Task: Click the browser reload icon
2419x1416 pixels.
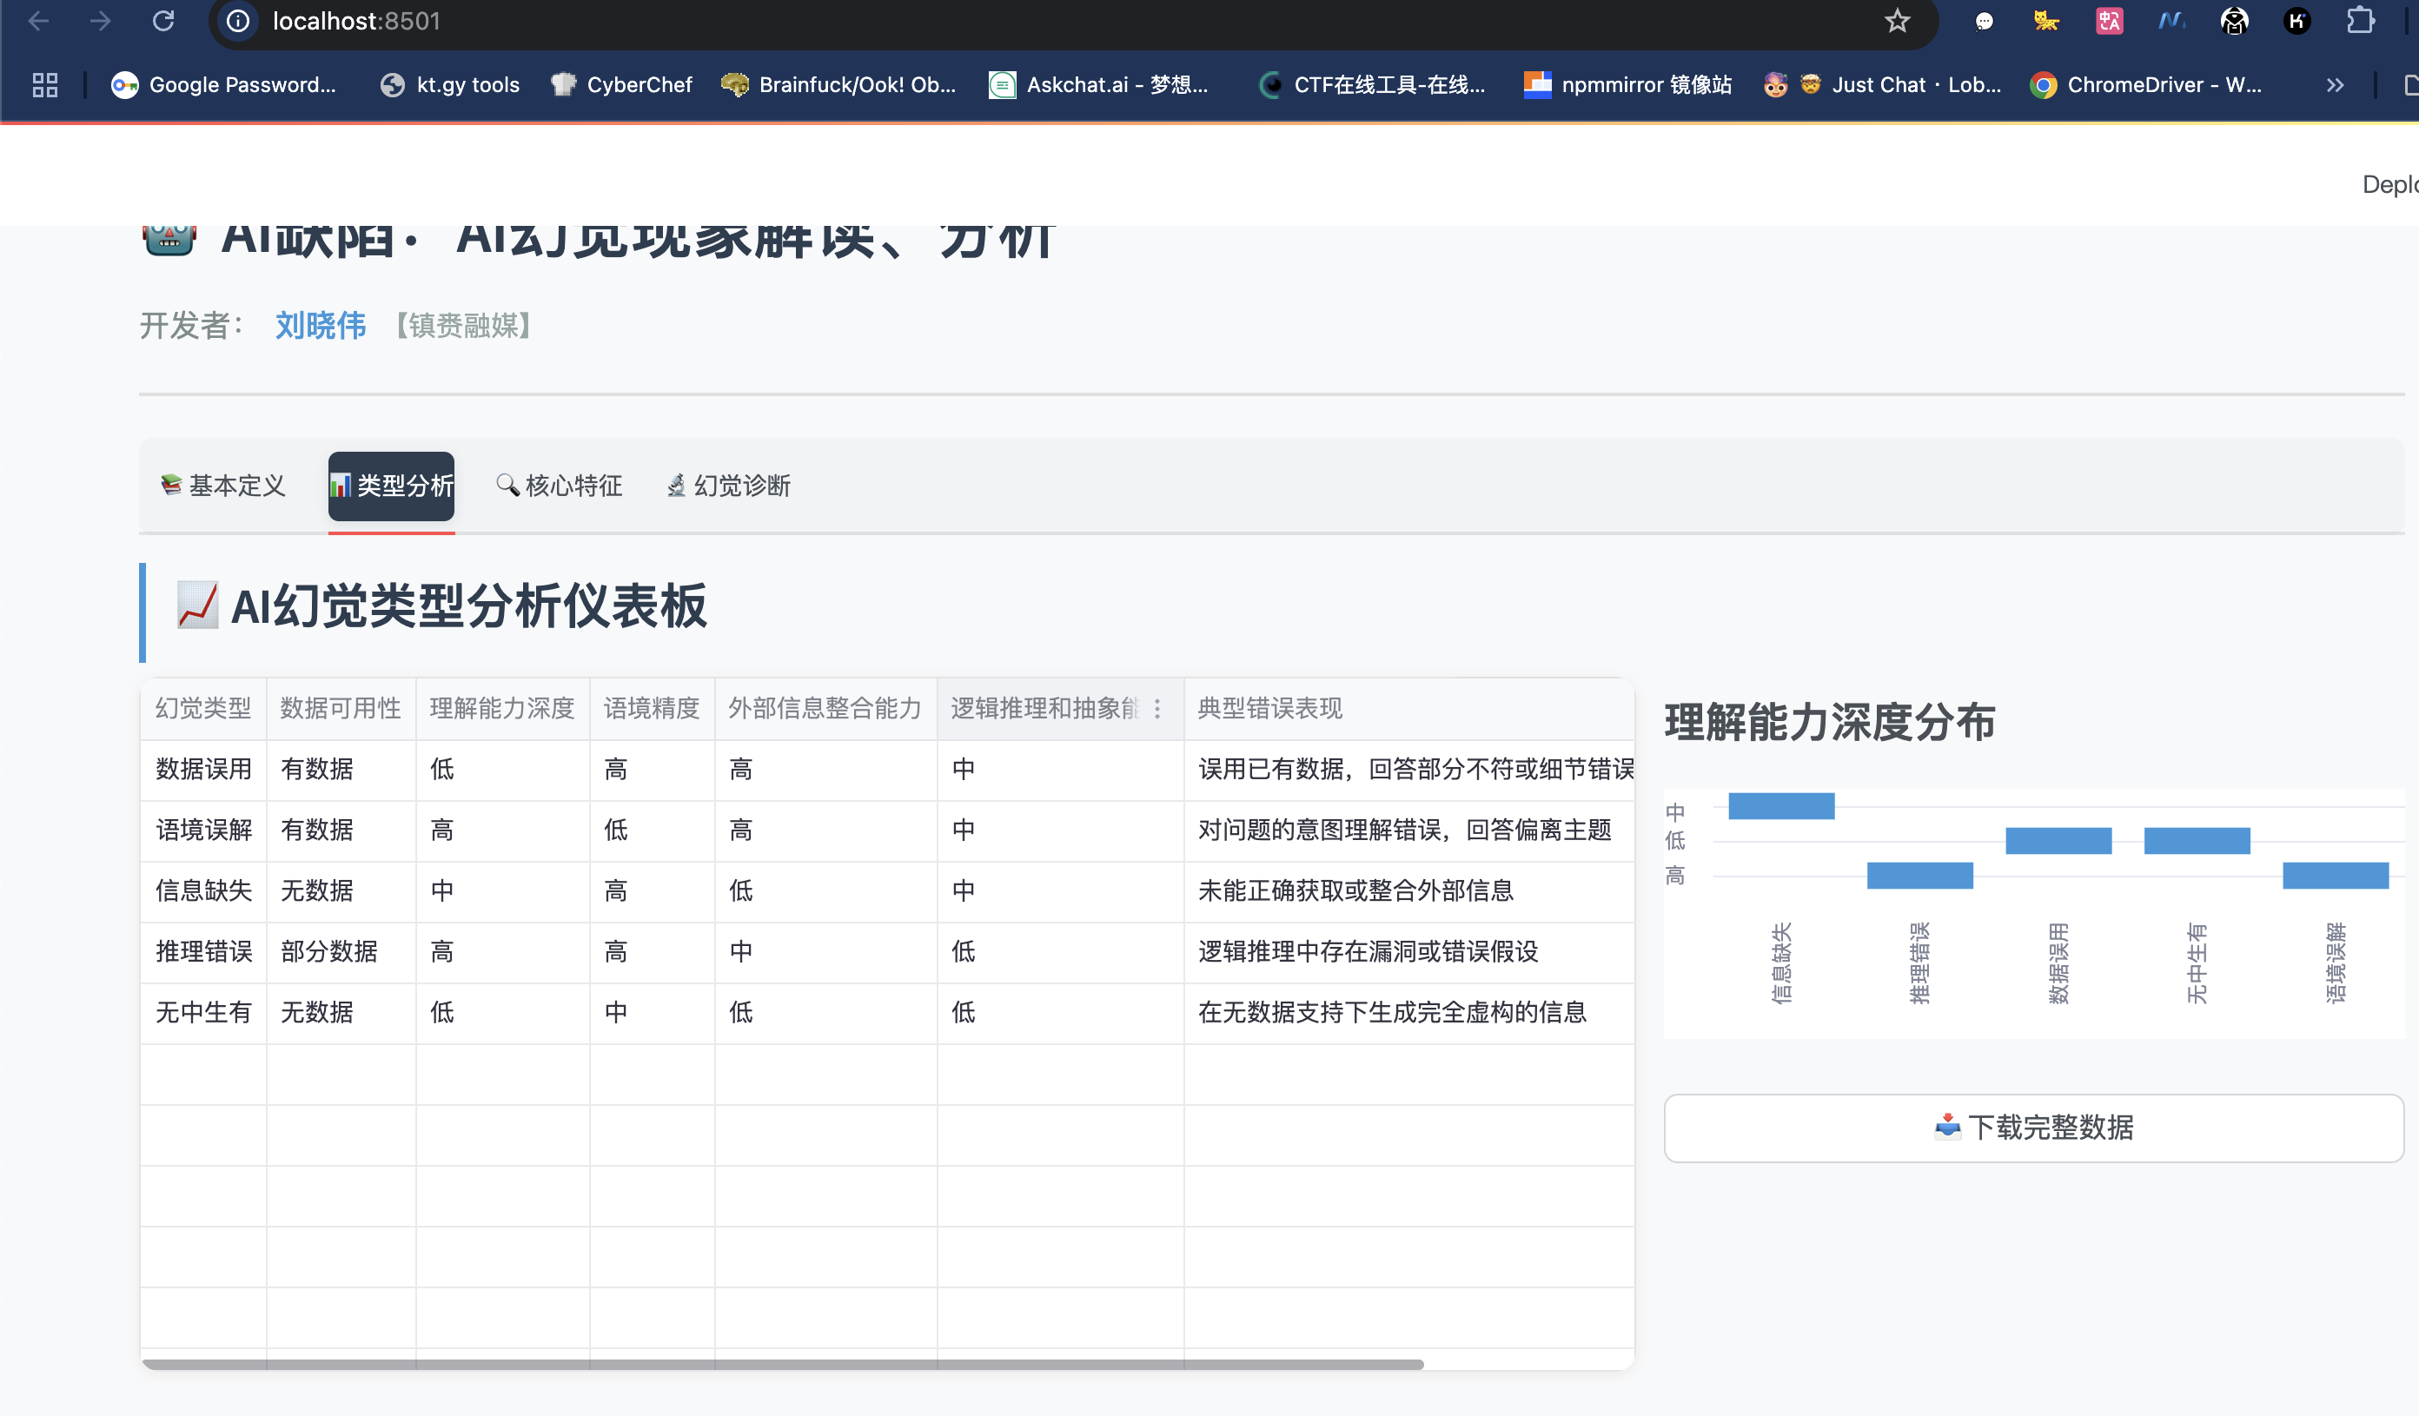Action: click(x=163, y=21)
